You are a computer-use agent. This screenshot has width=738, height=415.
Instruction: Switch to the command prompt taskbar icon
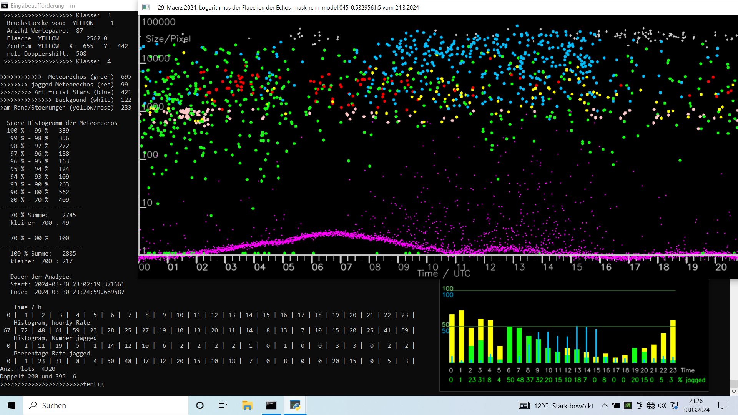coord(271,405)
